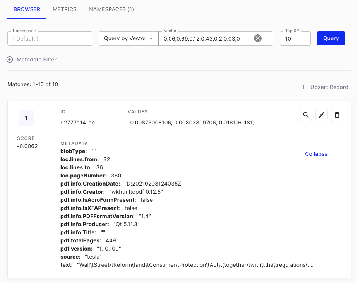Screen dimensions: 358x283
Task: Select the BROWSER tab
Action: (x=27, y=9)
